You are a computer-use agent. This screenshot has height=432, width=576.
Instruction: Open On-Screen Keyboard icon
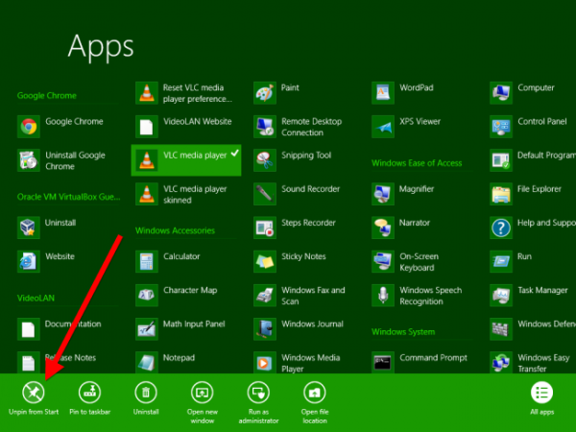click(383, 261)
